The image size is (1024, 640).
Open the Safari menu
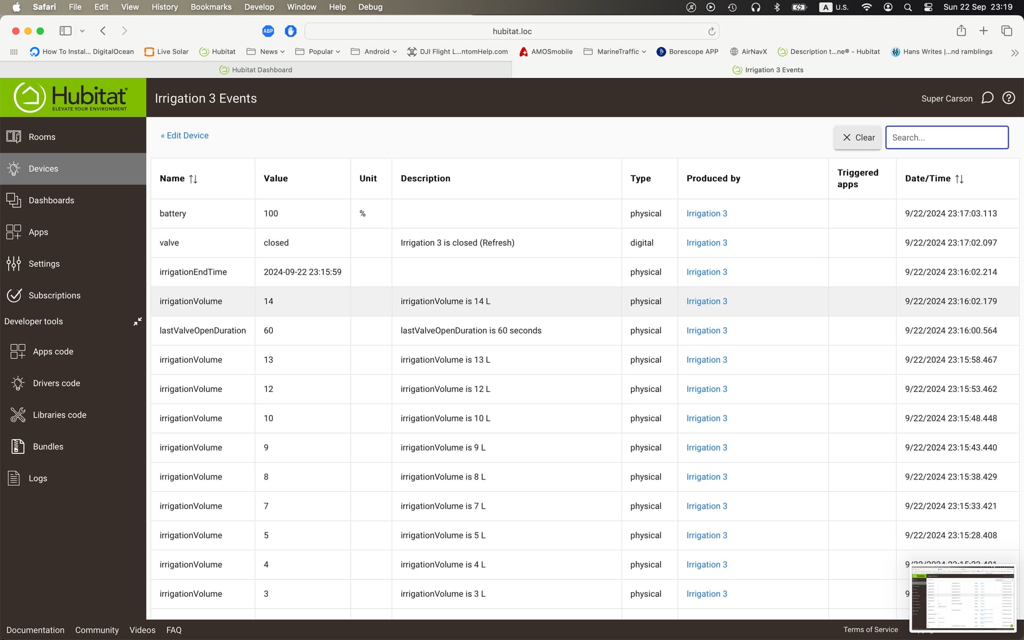44,7
